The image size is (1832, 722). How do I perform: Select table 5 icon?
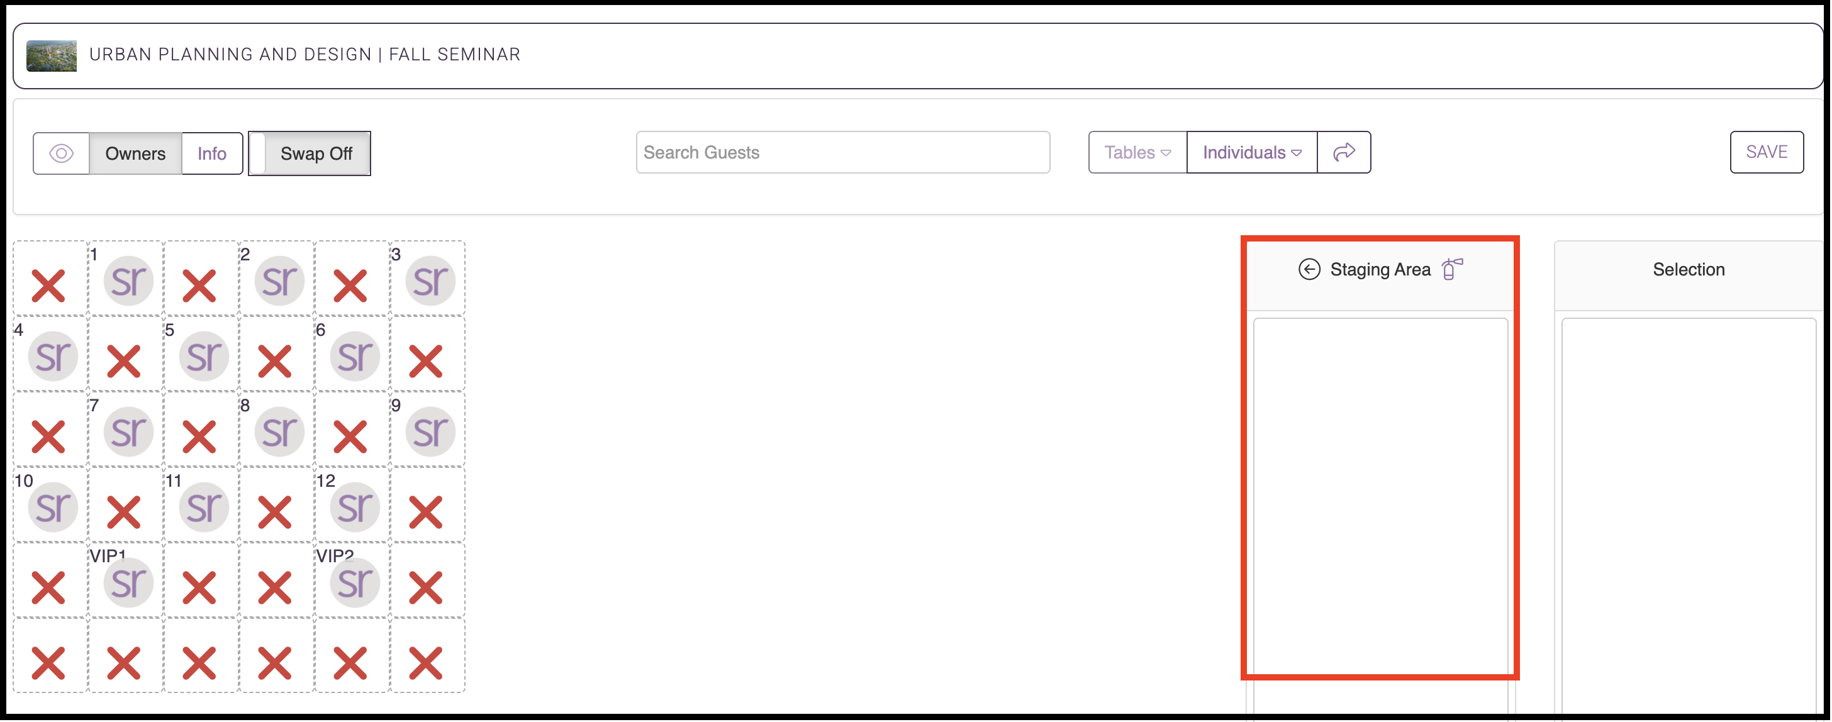pyautogui.click(x=204, y=356)
